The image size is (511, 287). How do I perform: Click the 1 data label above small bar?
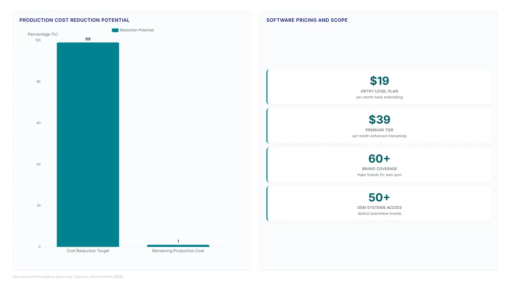coord(178,241)
